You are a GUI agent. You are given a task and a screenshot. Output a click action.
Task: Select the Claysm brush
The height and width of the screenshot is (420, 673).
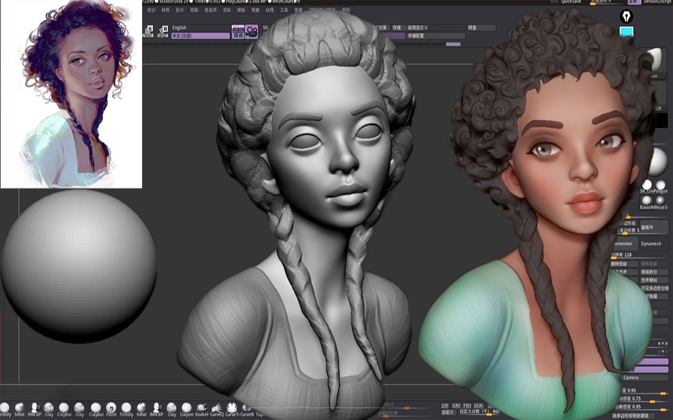tap(187, 409)
